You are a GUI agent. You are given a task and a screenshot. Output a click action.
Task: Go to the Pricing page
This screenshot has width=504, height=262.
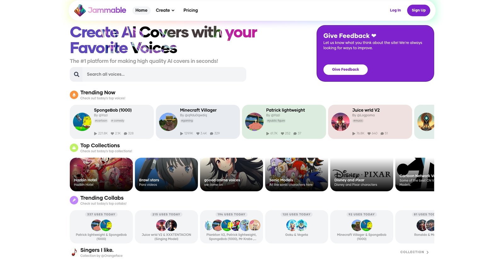(x=191, y=10)
